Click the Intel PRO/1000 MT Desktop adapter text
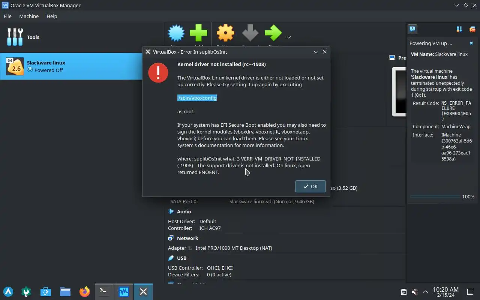 (234, 248)
